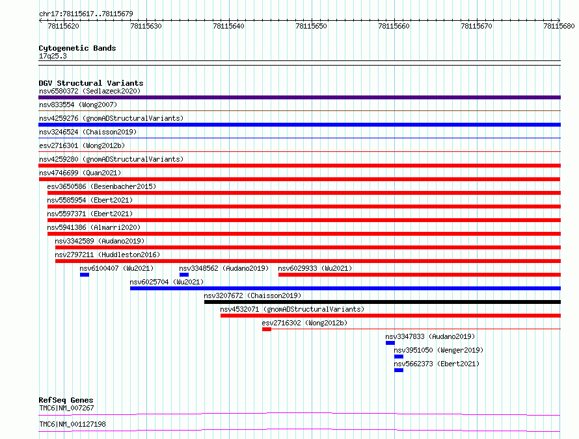Click the Cytogenetic Bands track title

click(x=77, y=48)
